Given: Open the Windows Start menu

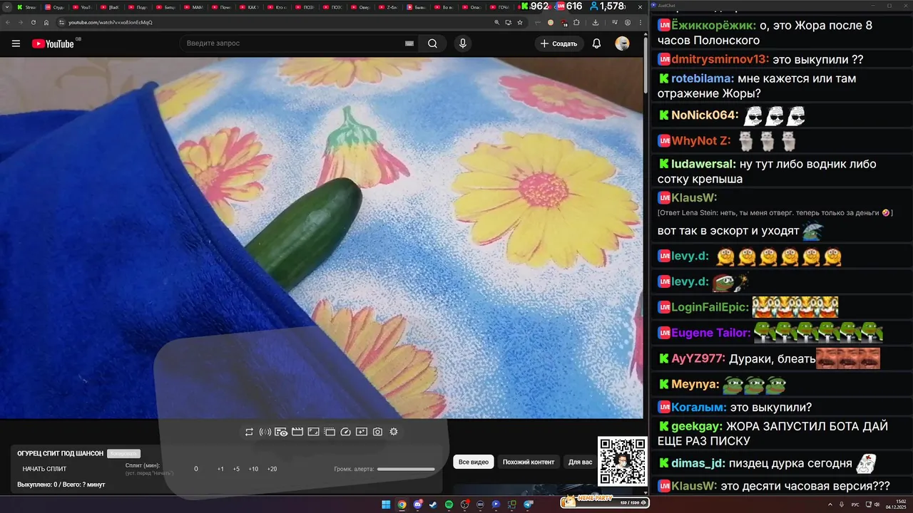Looking at the screenshot, I should point(386,504).
